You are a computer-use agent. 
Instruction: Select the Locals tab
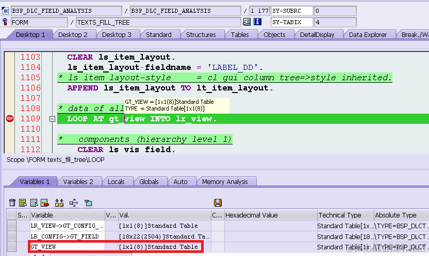click(116, 181)
